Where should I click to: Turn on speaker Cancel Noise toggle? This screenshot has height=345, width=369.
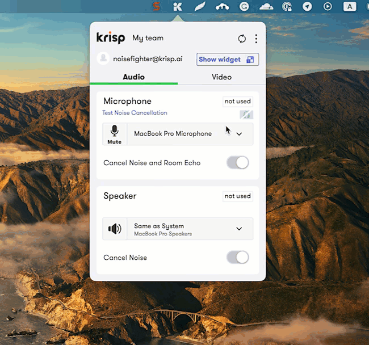pyautogui.click(x=238, y=258)
